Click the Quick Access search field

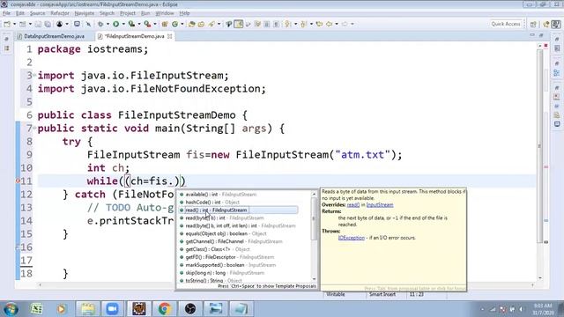pos(506,24)
